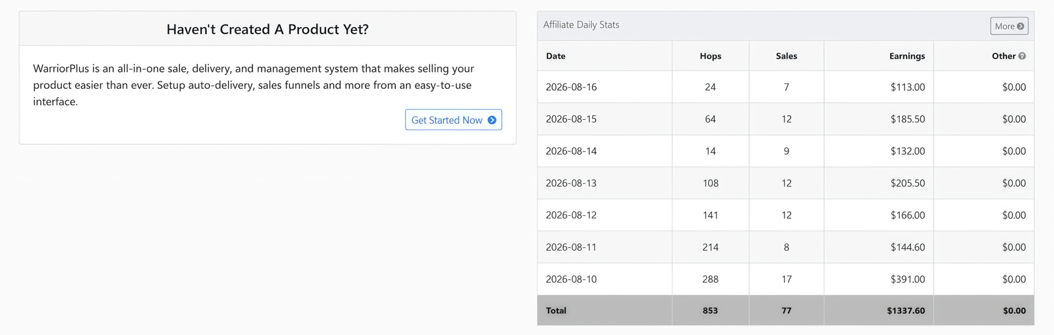
Task: Select the 2026-08-16 date row
Action: [x=785, y=87]
